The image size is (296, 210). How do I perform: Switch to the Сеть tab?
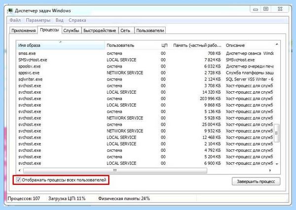[125, 31]
